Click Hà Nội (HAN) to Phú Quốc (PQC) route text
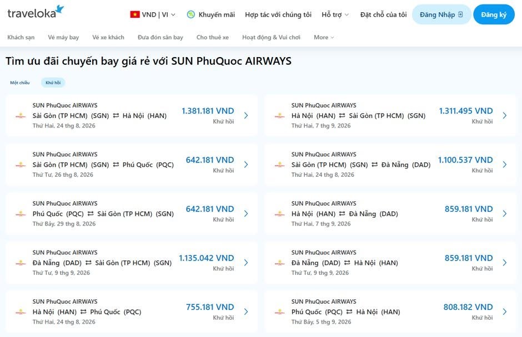The width and height of the screenshot is (522, 337). coord(87,312)
